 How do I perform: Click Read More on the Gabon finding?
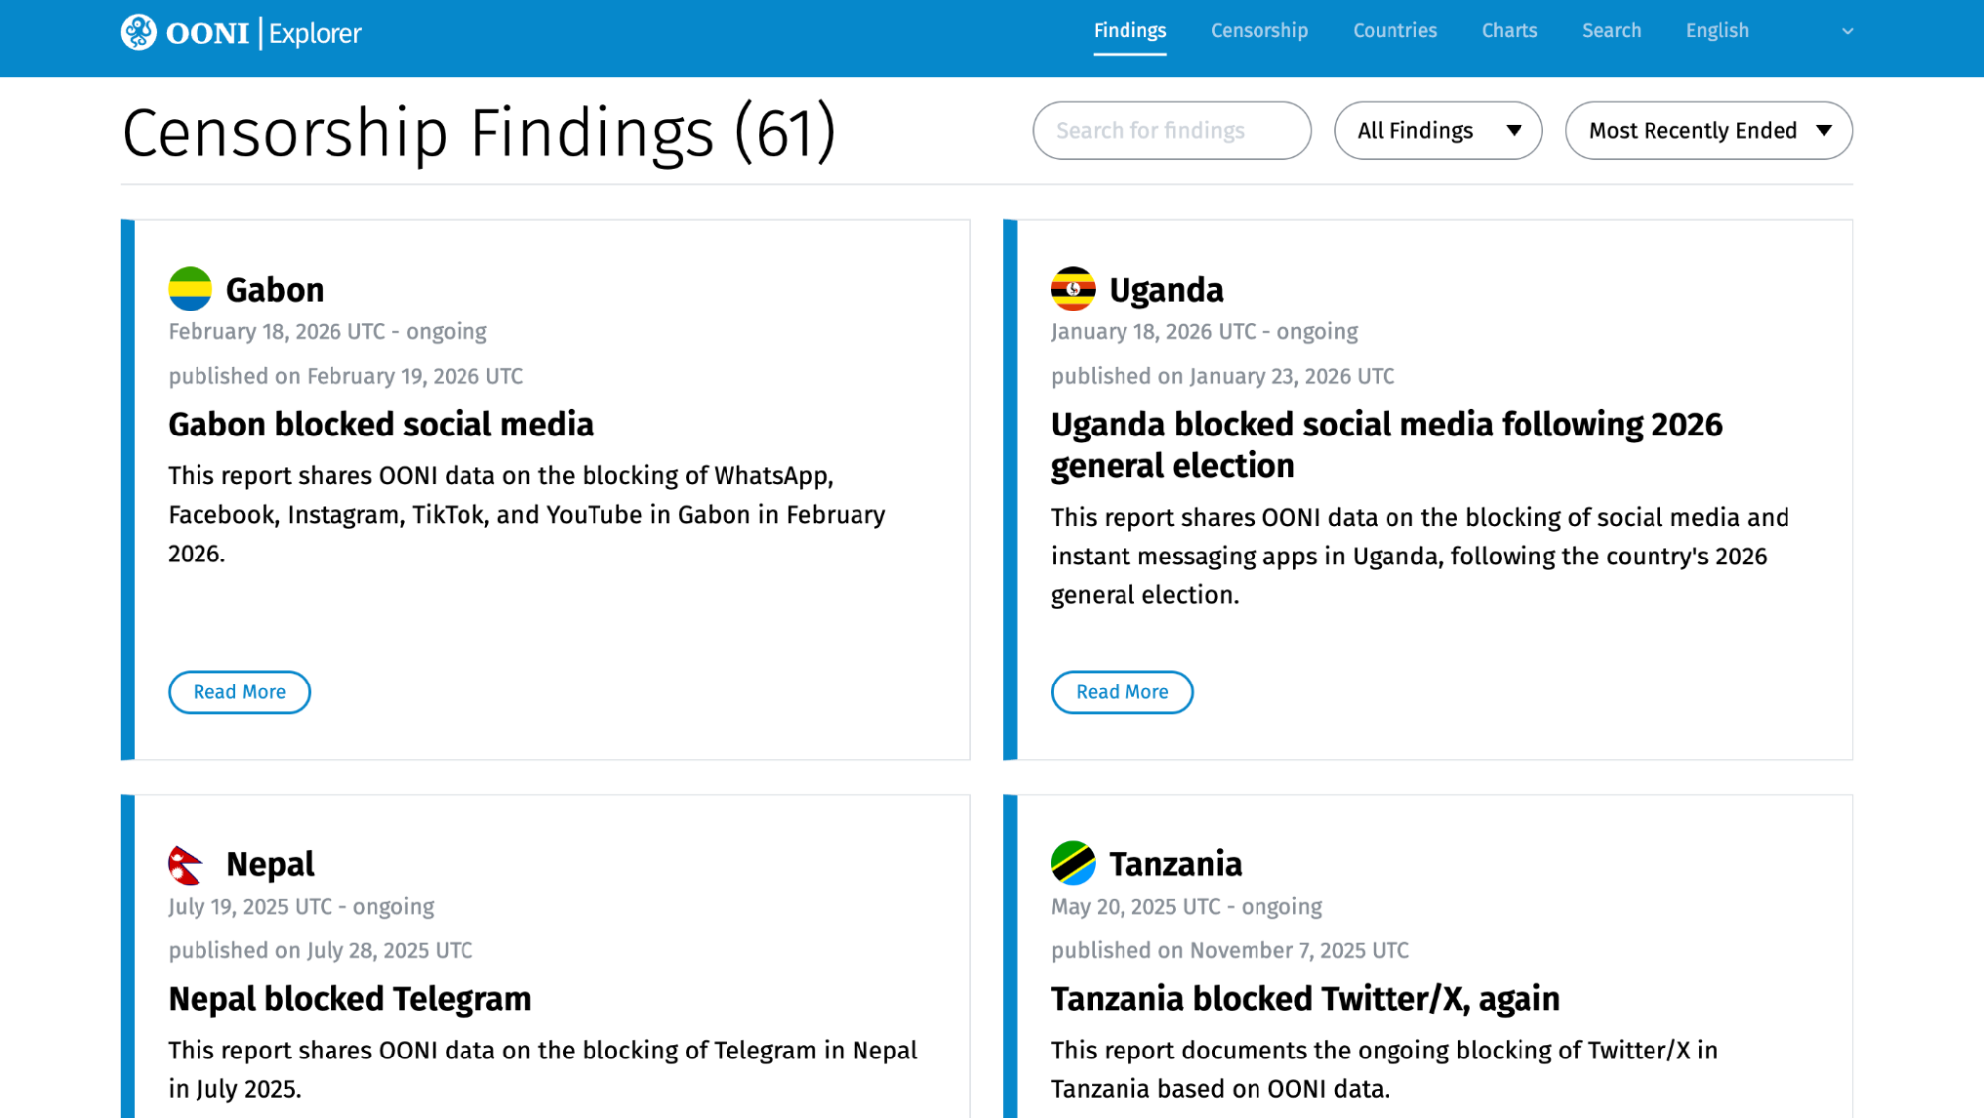point(239,692)
